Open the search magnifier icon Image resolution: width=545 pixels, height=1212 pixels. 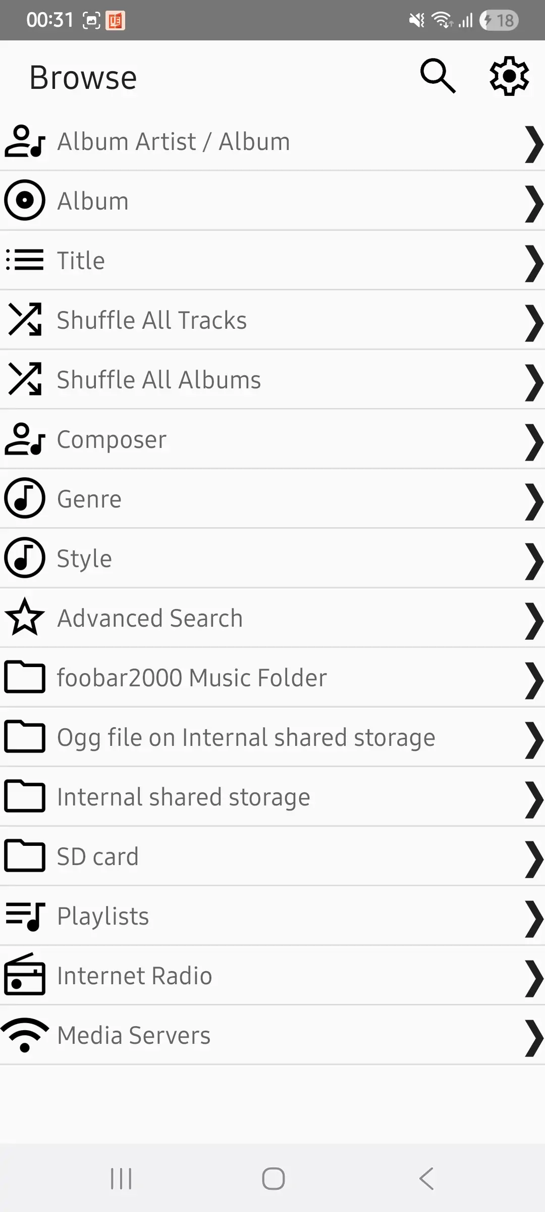[x=438, y=76]
